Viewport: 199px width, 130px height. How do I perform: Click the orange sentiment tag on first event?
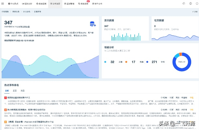[192, 97]
